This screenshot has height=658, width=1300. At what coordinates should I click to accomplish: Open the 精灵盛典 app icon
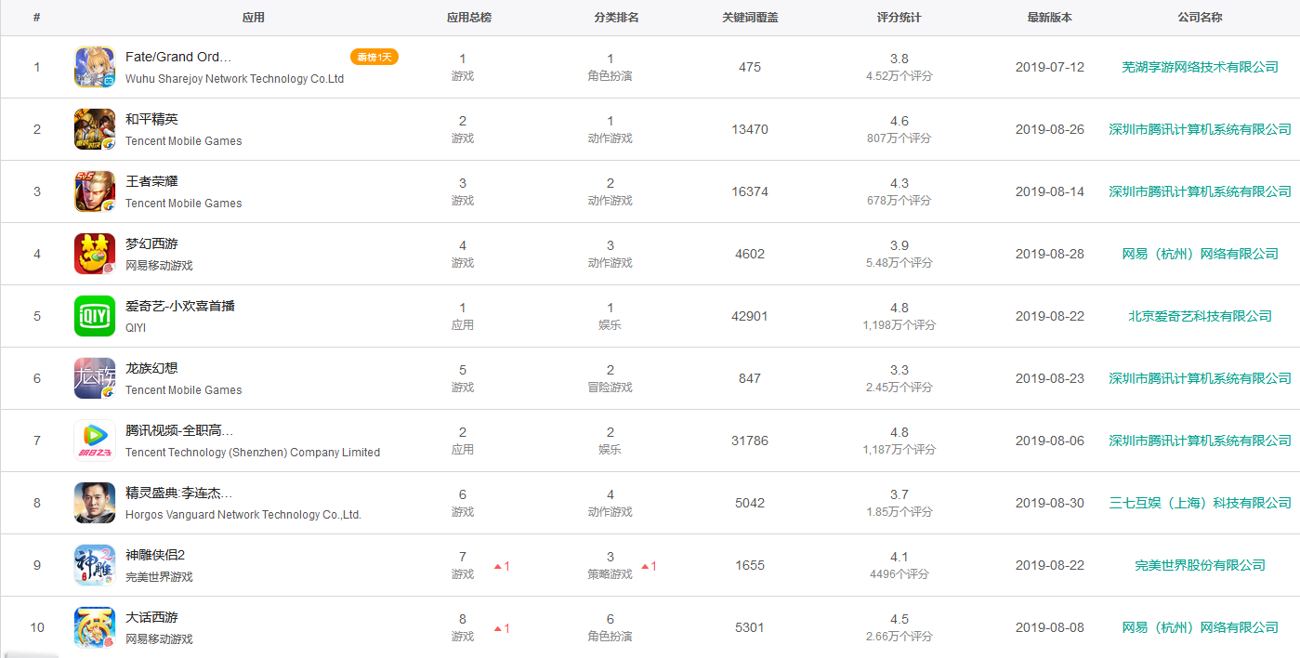(x=95, y=503)
